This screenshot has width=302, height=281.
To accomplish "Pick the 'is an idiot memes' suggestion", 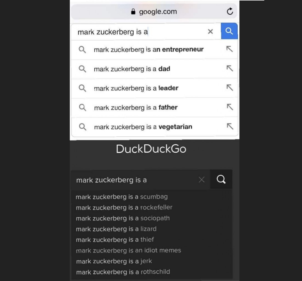I will tap(129, 250).
